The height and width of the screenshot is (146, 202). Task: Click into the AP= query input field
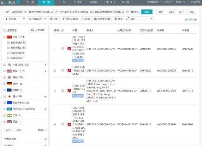71,12
